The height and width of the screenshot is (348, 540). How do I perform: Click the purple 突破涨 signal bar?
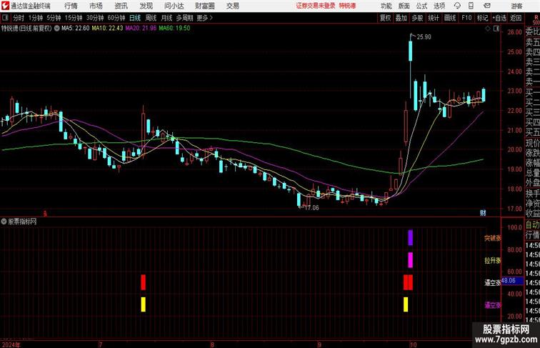(x=411, y=238)
